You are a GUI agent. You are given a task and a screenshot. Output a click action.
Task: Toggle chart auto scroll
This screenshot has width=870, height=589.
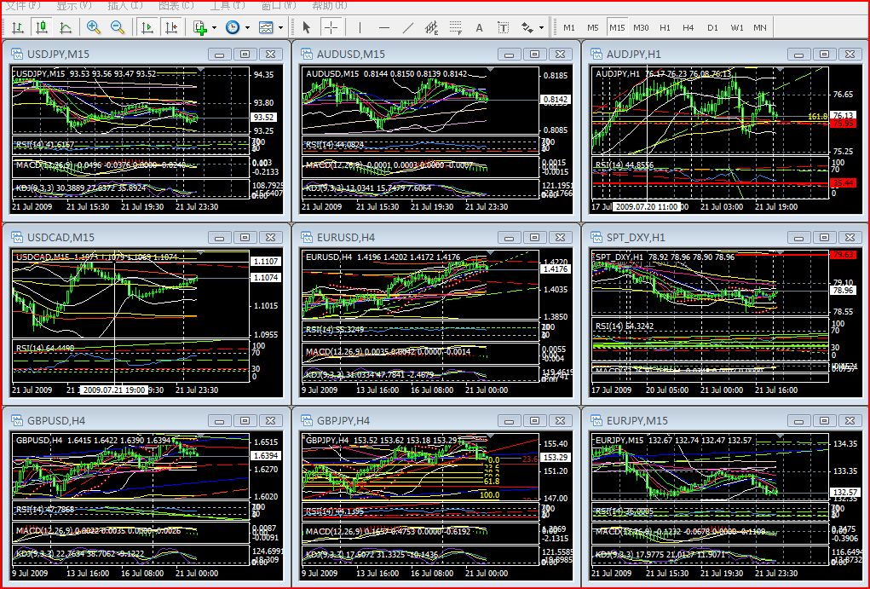147,27
